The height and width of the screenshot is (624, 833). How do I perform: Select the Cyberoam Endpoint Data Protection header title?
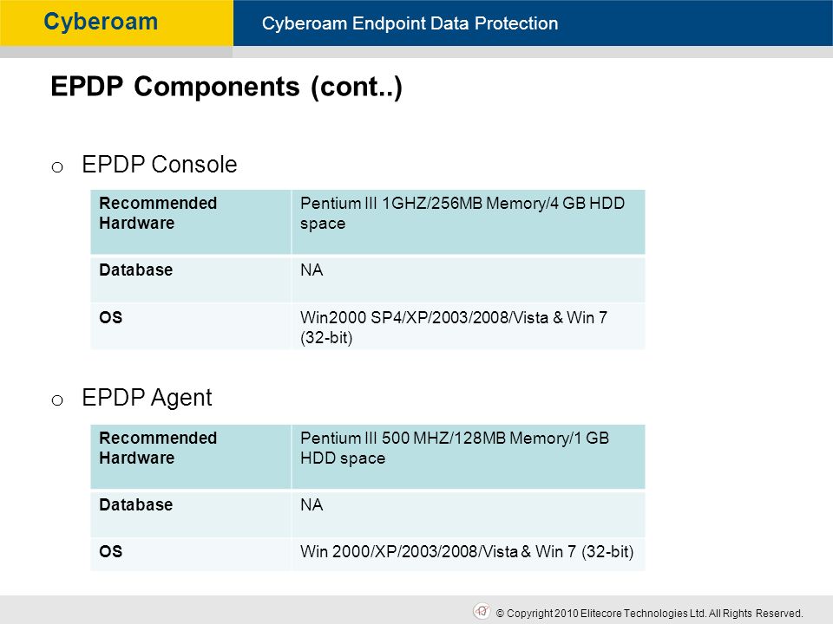coord(410,23)
